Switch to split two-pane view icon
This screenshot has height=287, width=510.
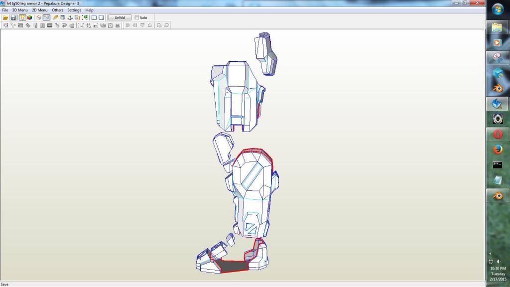pos(94,17)
